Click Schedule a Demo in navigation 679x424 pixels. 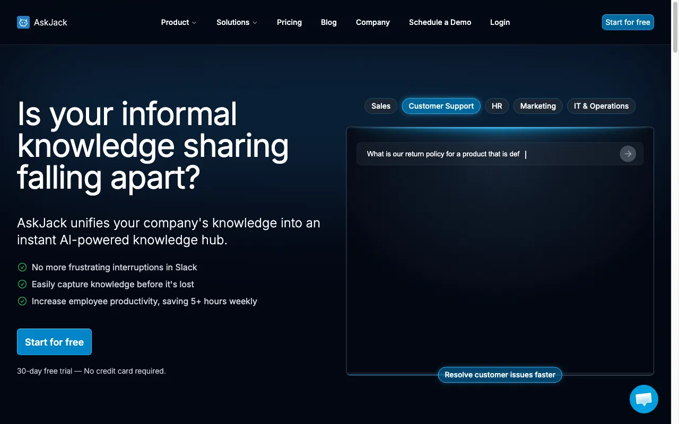440,22
